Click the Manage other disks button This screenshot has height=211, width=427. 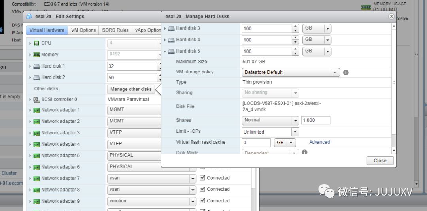(x=131, y=89)
